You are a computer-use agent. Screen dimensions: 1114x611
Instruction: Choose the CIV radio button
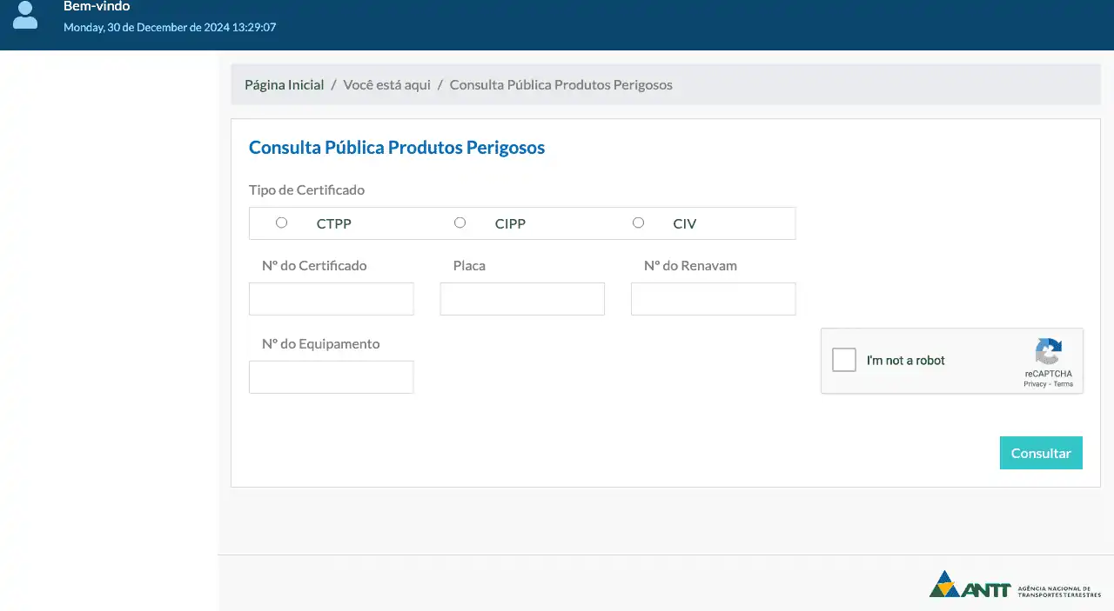click(x=638, y=222)
